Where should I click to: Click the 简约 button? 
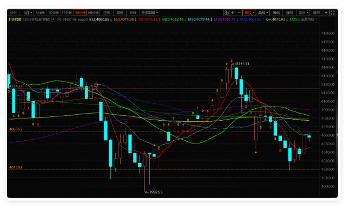[x=316, y=12]
